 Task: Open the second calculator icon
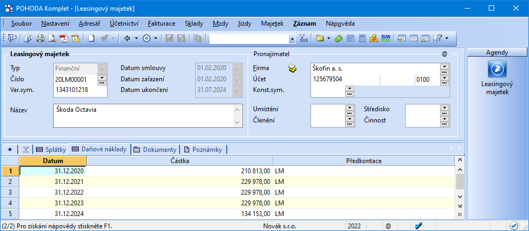point(362,38)
